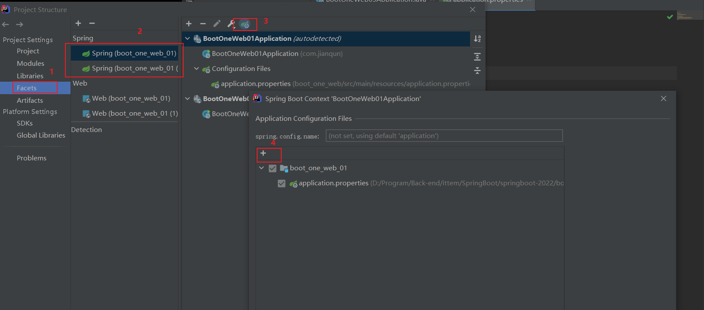Collapse the Configuration Files node
The width and height of the screenshot is (704, 310).
(197, 69)
